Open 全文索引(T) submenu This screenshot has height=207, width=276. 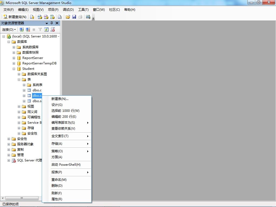[x=70, y=136]
